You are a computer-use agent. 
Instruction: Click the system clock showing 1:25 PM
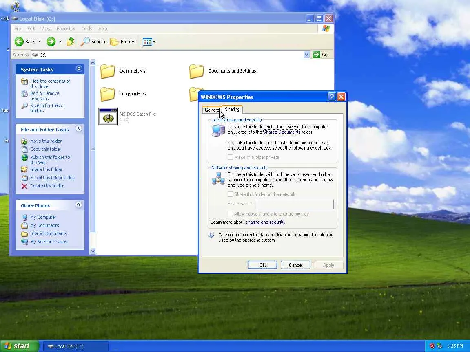(x=455, y=346)
